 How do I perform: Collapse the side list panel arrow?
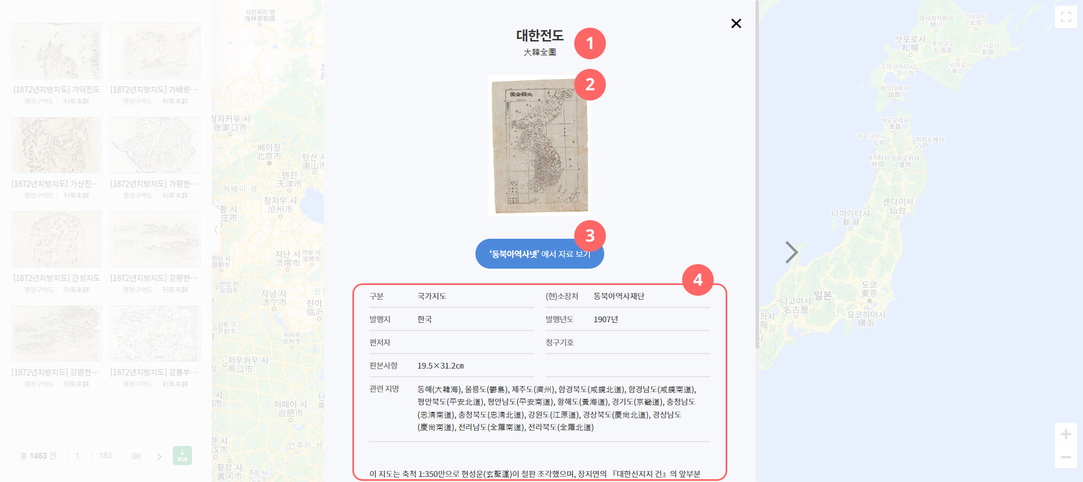point(216,229)
